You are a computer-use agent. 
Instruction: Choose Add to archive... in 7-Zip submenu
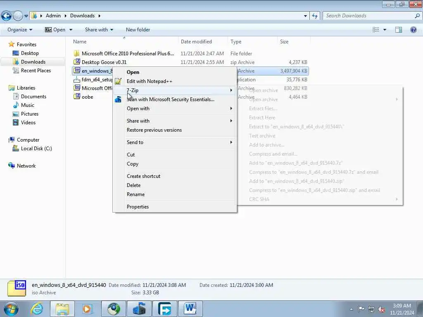click(320, 145)
